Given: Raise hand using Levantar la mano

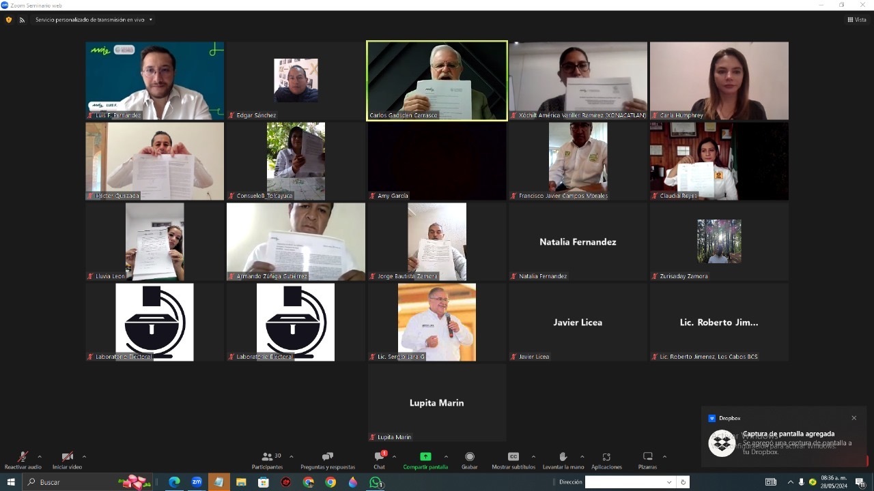Looking at the screenshot, I should pos(563,457).
